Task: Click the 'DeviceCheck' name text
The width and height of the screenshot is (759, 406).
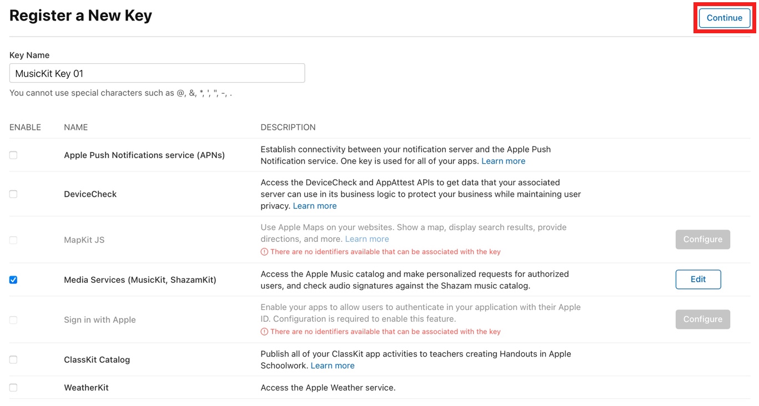Action: click(91, 194)
